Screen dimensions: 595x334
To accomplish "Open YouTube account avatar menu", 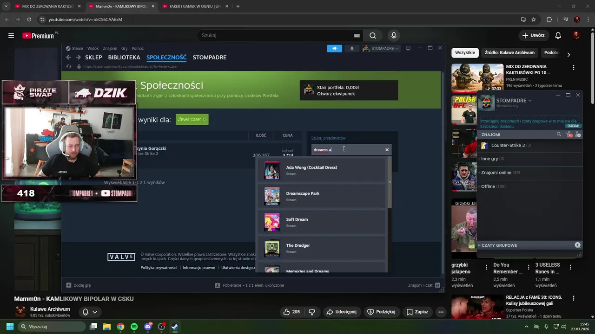I will 576,36.
